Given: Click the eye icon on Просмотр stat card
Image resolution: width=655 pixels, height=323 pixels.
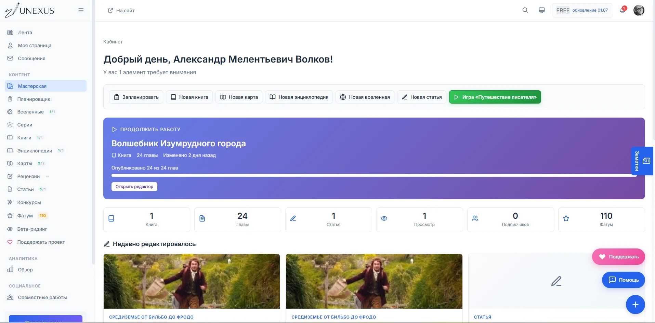Looking at the screenshot, I should click(x=384, y=218).
